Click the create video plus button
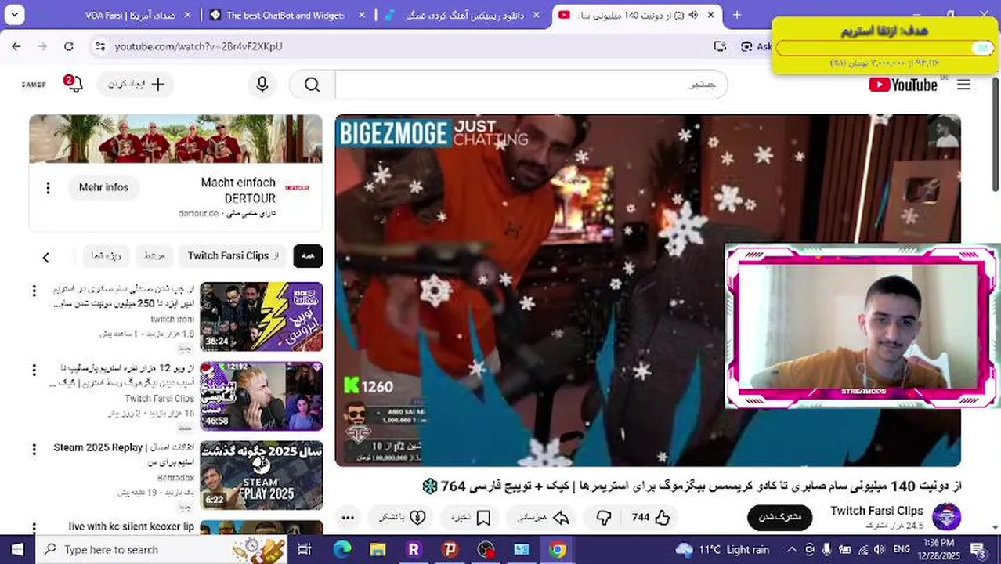This screenshot has width=1001, height=564. 136,85
